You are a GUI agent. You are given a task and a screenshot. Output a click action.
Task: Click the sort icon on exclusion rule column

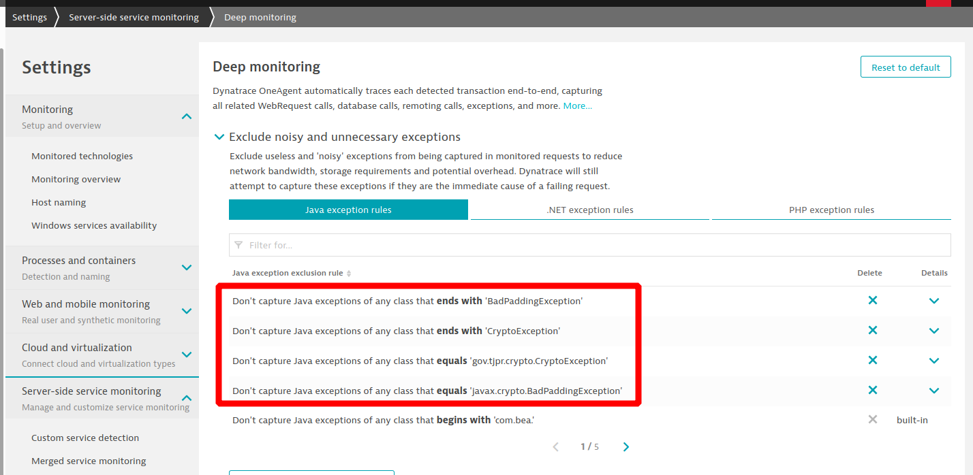click(x=349, y=274)
